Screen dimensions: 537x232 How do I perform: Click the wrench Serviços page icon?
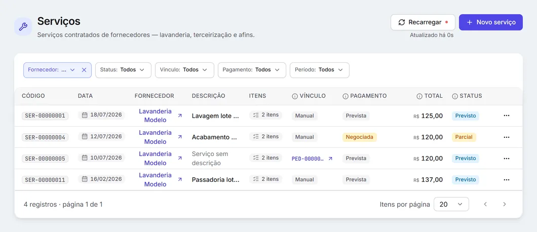click(x=23, y=26)
